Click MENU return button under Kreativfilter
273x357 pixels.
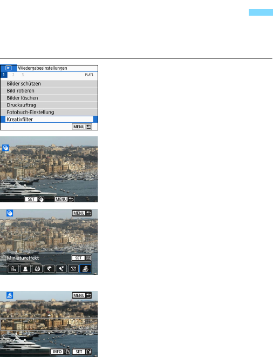point(82,127)
